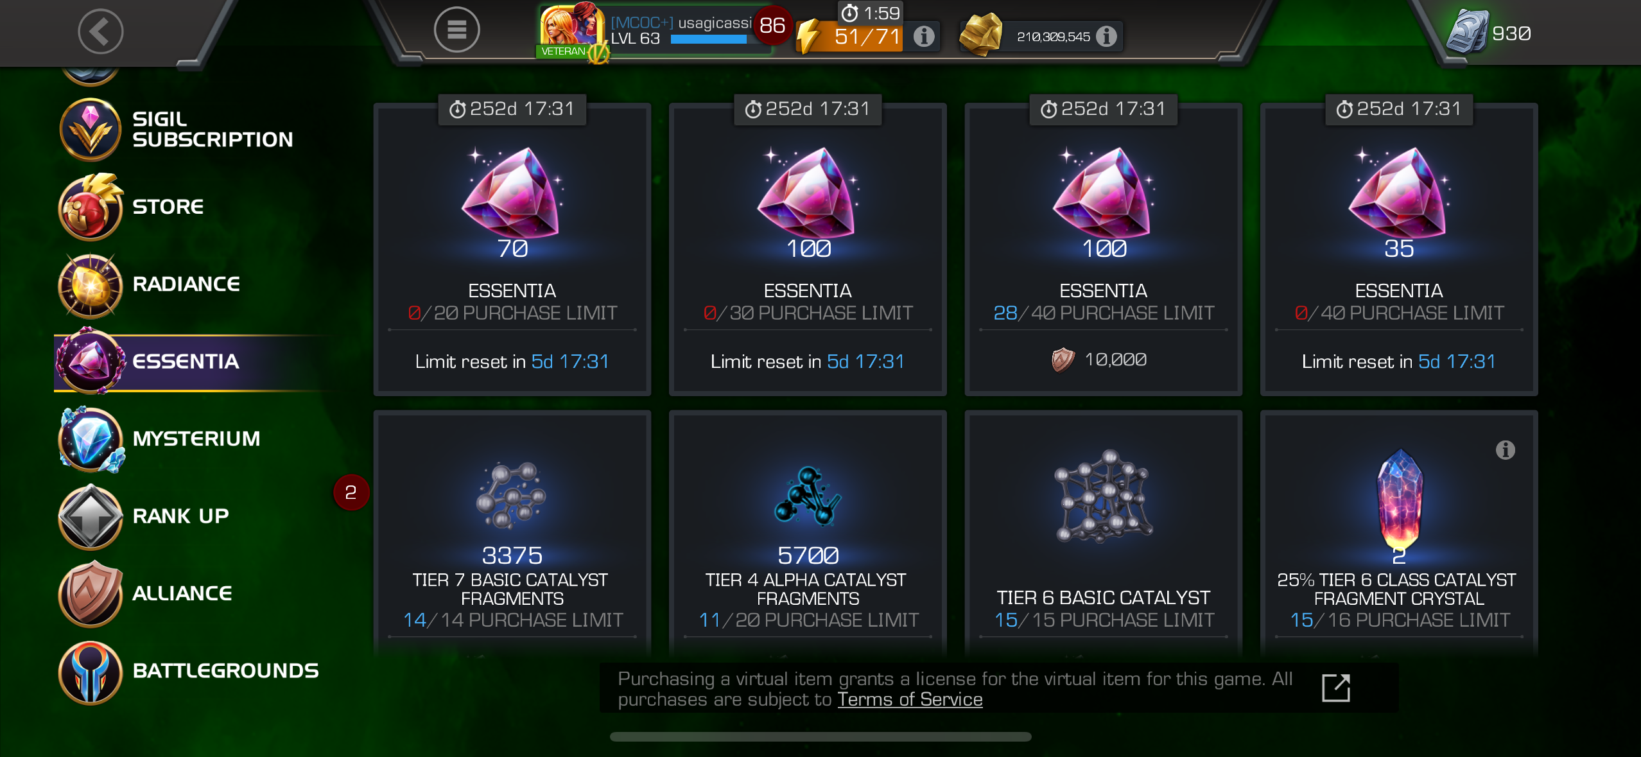1641x757 pixels.
Task: Tap the gold balance info icon
Action: [1106, 36]
